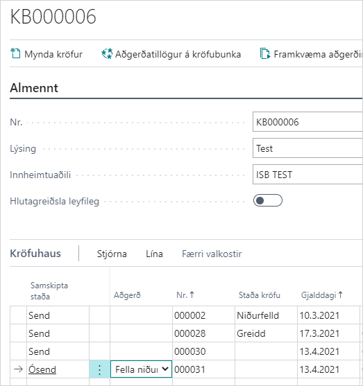Click the Niðurfelld status cell
Screen dimensions: 363x386
266,315
